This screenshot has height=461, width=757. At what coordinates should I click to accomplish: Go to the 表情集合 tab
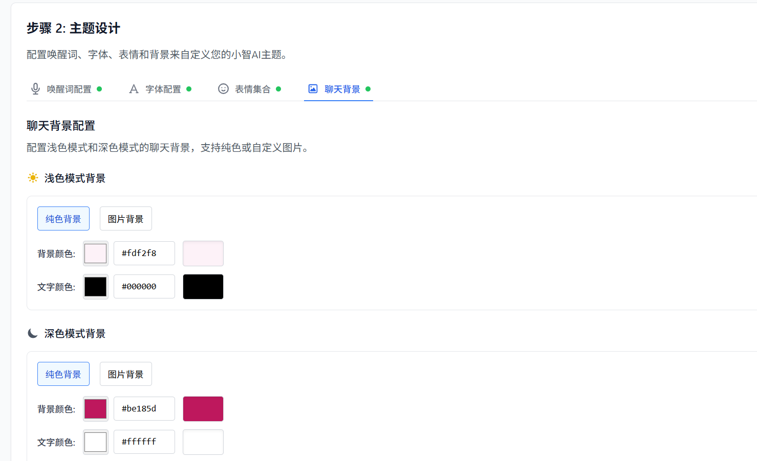[x=250, y=89]
